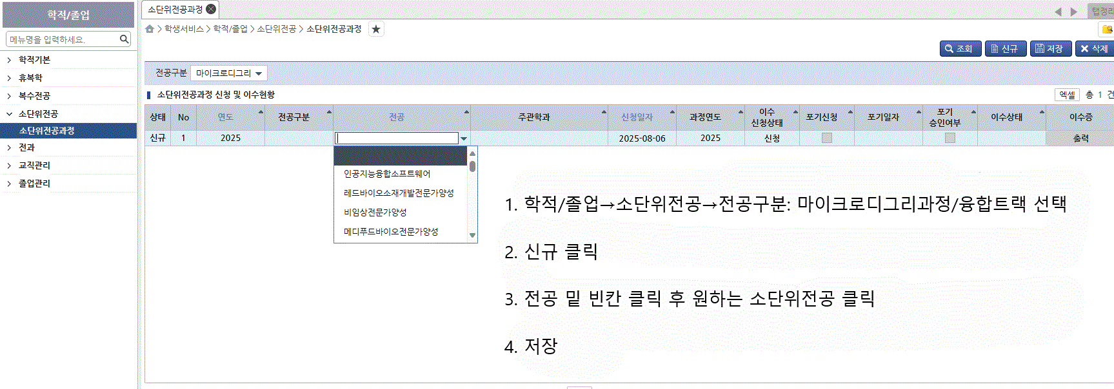Click the search magnifier in menu box

[124, 39]
